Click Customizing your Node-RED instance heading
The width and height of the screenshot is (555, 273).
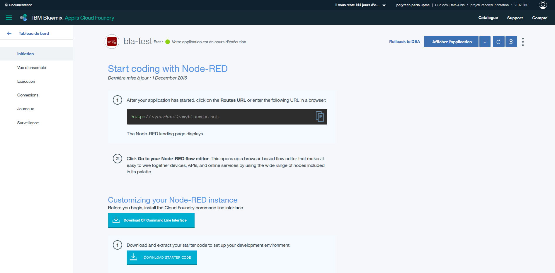tap(173, 200)
